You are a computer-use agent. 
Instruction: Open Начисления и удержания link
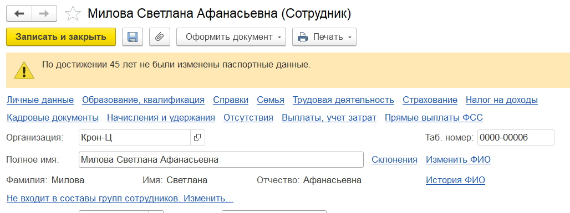tap(161, 118)
